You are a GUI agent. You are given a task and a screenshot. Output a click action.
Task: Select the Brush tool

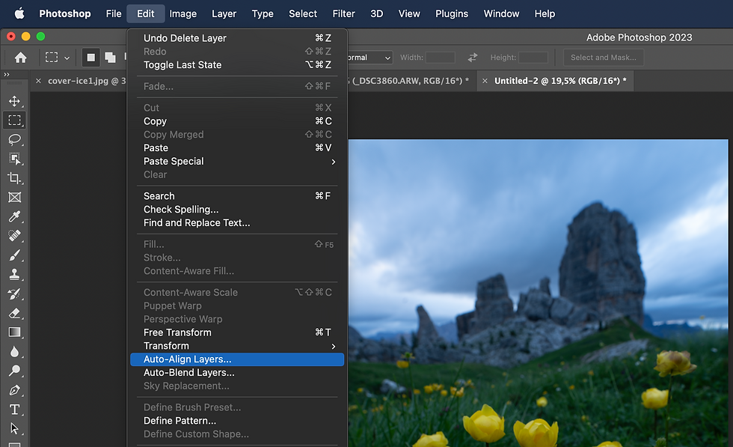tap(14, 255)
